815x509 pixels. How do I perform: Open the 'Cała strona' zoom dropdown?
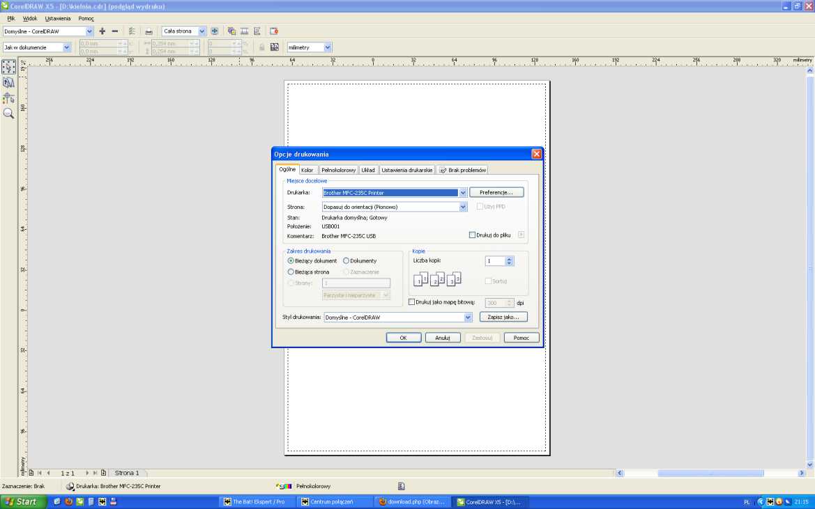coord(202,31)
